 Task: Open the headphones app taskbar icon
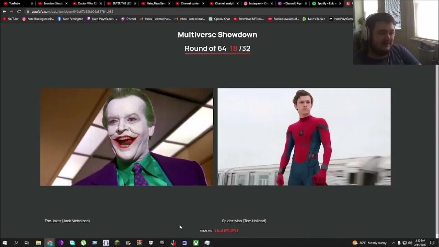106,243
